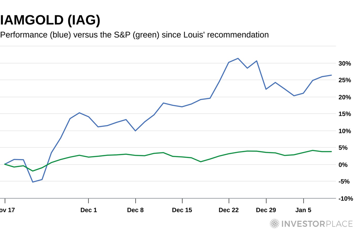Click the IAMGOLD (IAG) chart title
Image resolution: width=363 pixels, height=234 pixels.
50,20
